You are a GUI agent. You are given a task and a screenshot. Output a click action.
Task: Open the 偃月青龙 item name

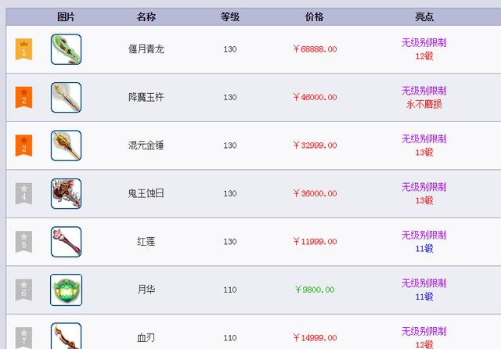pos(146,49)
